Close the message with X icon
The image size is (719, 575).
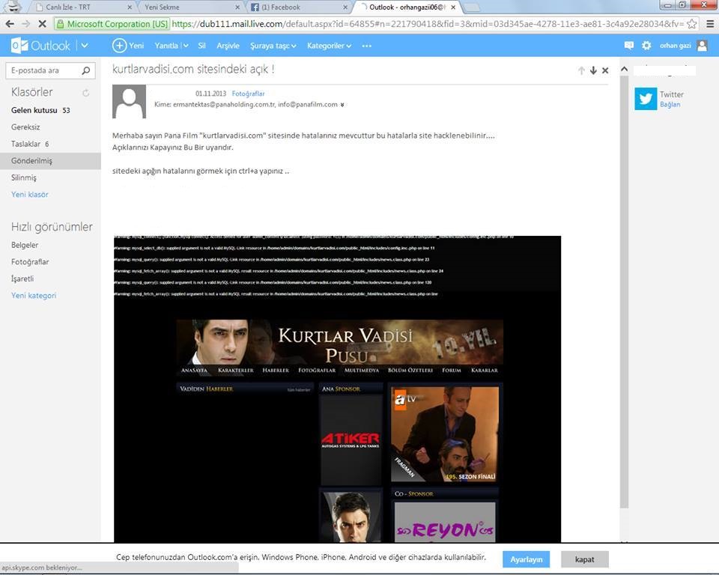(605, 70)
